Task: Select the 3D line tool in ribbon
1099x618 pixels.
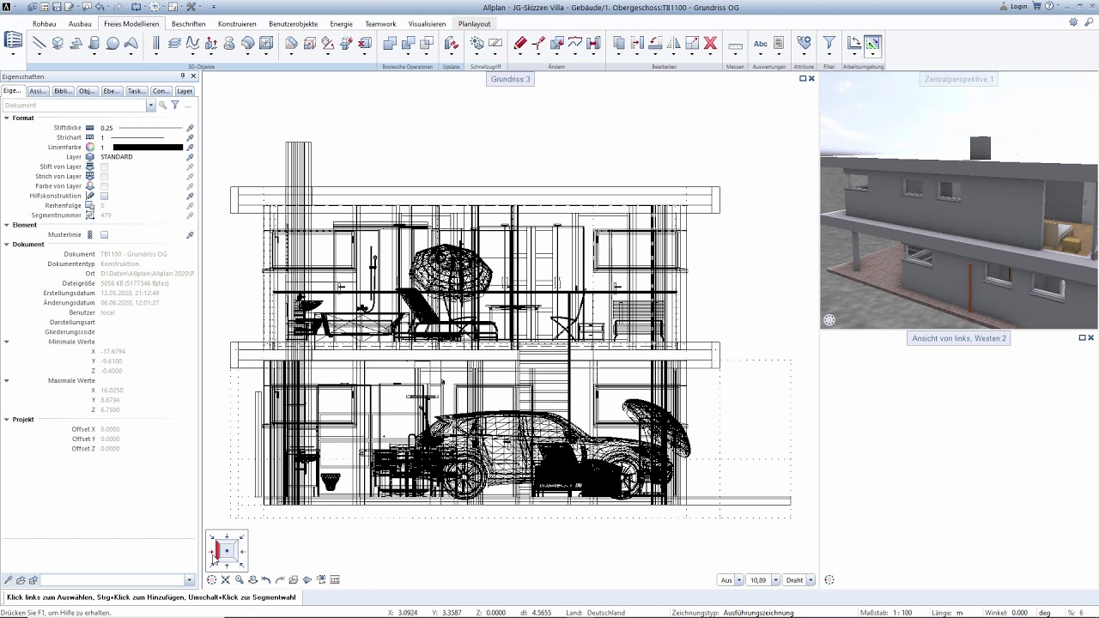Action: coord(39,43)
